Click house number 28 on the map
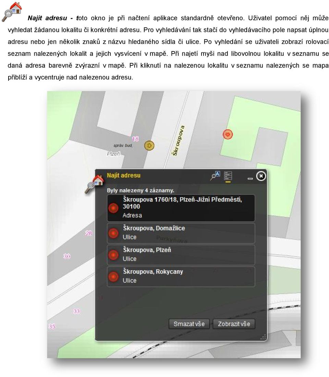329x377 pixels. [x=88, y=233]
